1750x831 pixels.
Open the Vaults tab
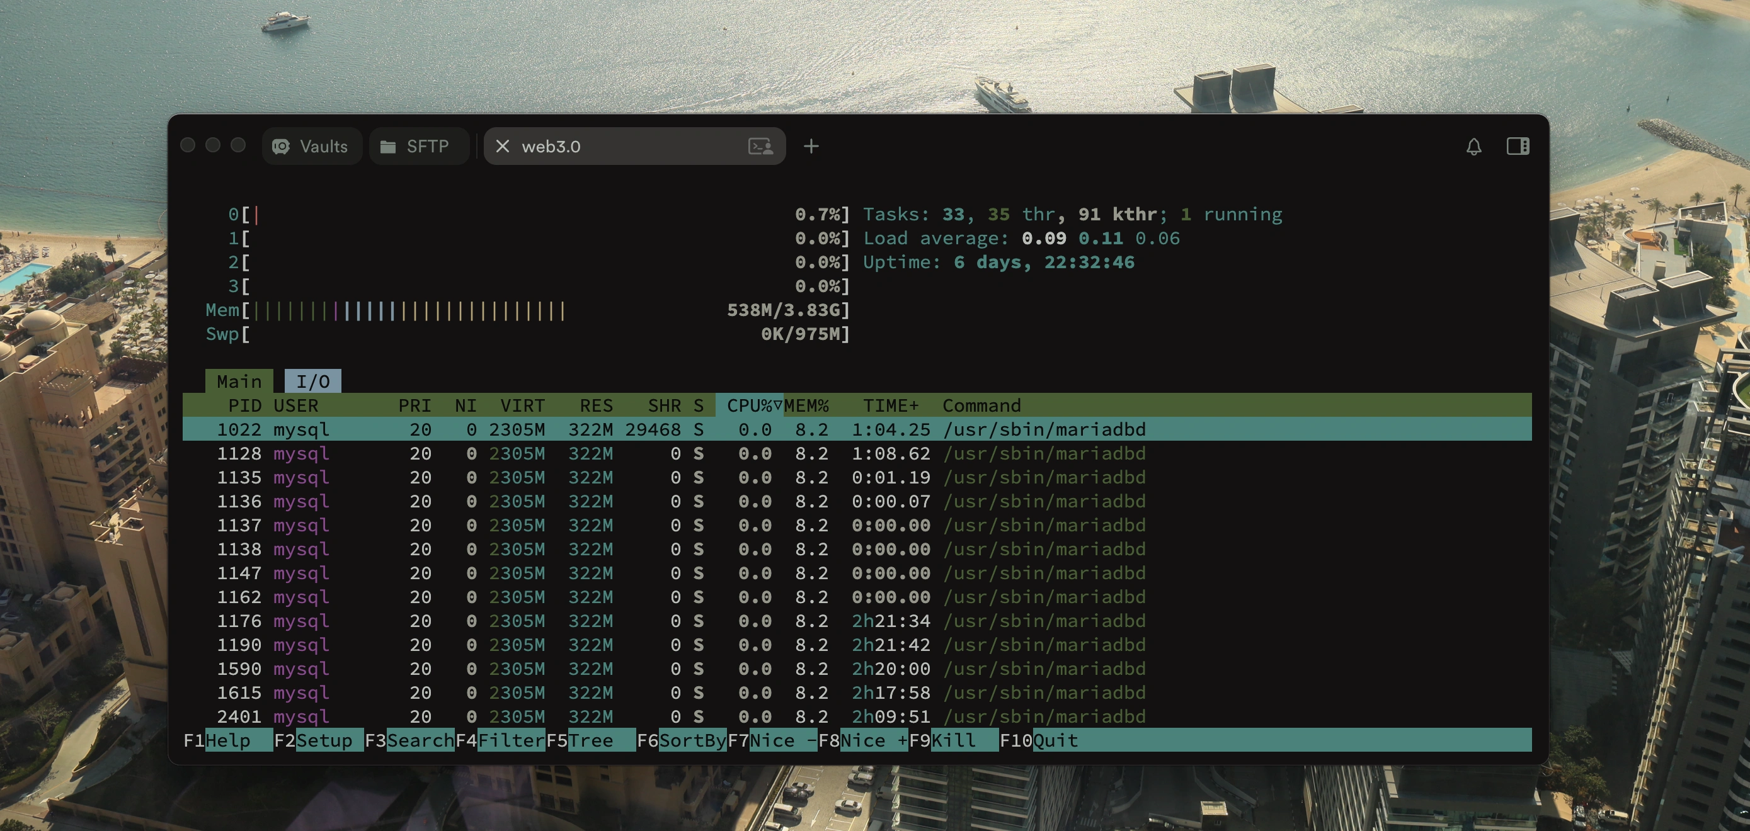coord(323,147)
